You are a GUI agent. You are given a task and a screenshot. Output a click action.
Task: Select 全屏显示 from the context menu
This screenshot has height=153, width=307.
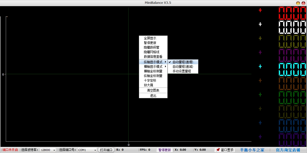pos(153,38)
